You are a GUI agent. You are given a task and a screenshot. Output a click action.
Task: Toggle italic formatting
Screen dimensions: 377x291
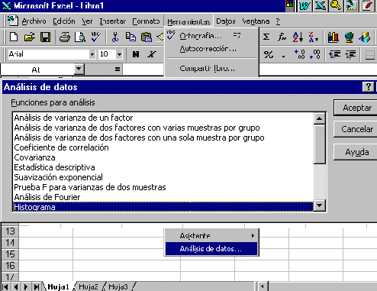[152, 54]
